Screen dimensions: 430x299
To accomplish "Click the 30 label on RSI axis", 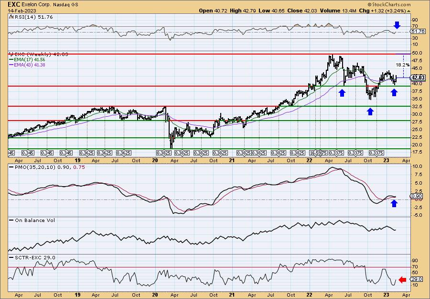I will (414, 38).
